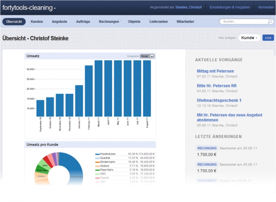Open the Kunden tab
This screenshot has height=202, width=276.
[x=37, y=22]
